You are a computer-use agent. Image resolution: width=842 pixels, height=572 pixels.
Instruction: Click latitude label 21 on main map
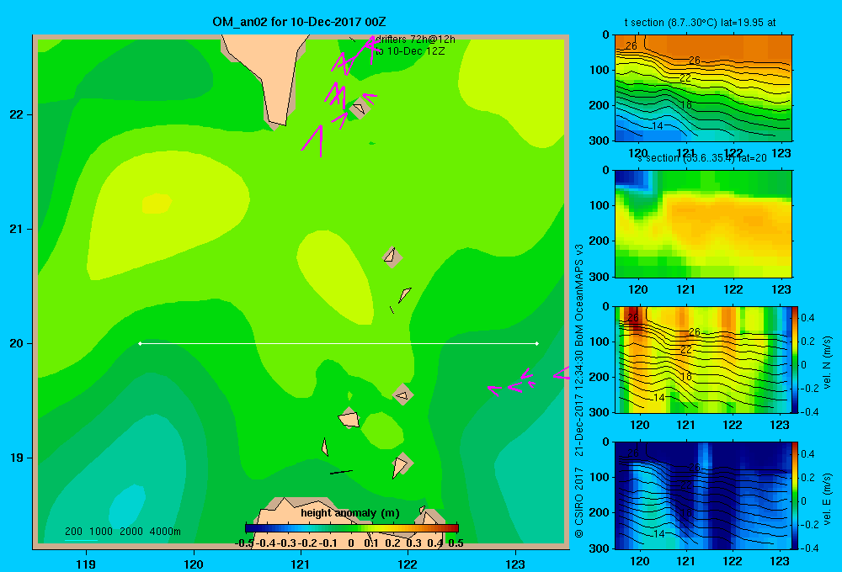(16, 229)
